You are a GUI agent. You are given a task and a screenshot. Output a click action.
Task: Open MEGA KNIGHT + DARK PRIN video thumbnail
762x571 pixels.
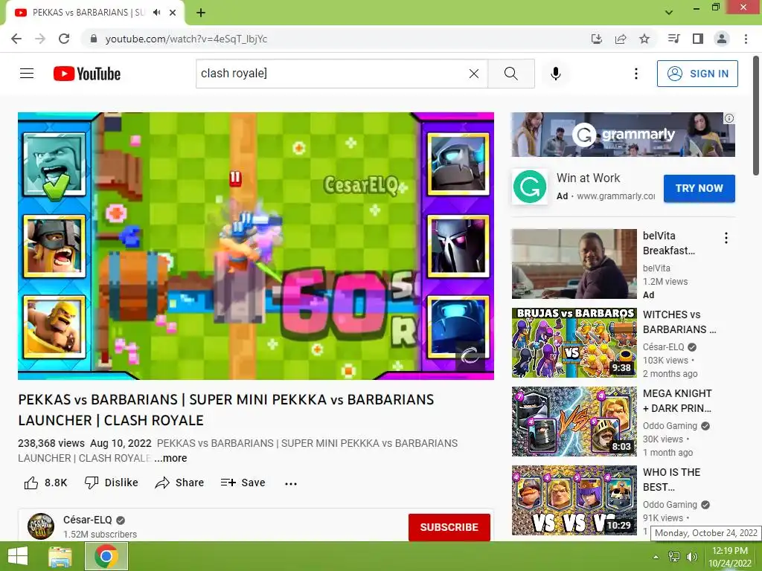pyautogui.click(x=574, y=422)
